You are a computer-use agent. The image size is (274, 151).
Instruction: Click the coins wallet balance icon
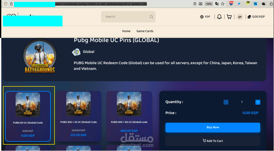click(x=249, y=17)
